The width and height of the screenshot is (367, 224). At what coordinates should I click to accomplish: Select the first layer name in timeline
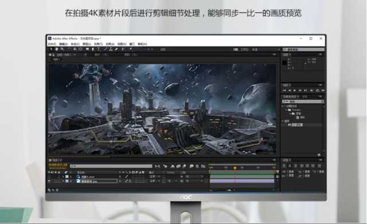click(x=88, y=177)
